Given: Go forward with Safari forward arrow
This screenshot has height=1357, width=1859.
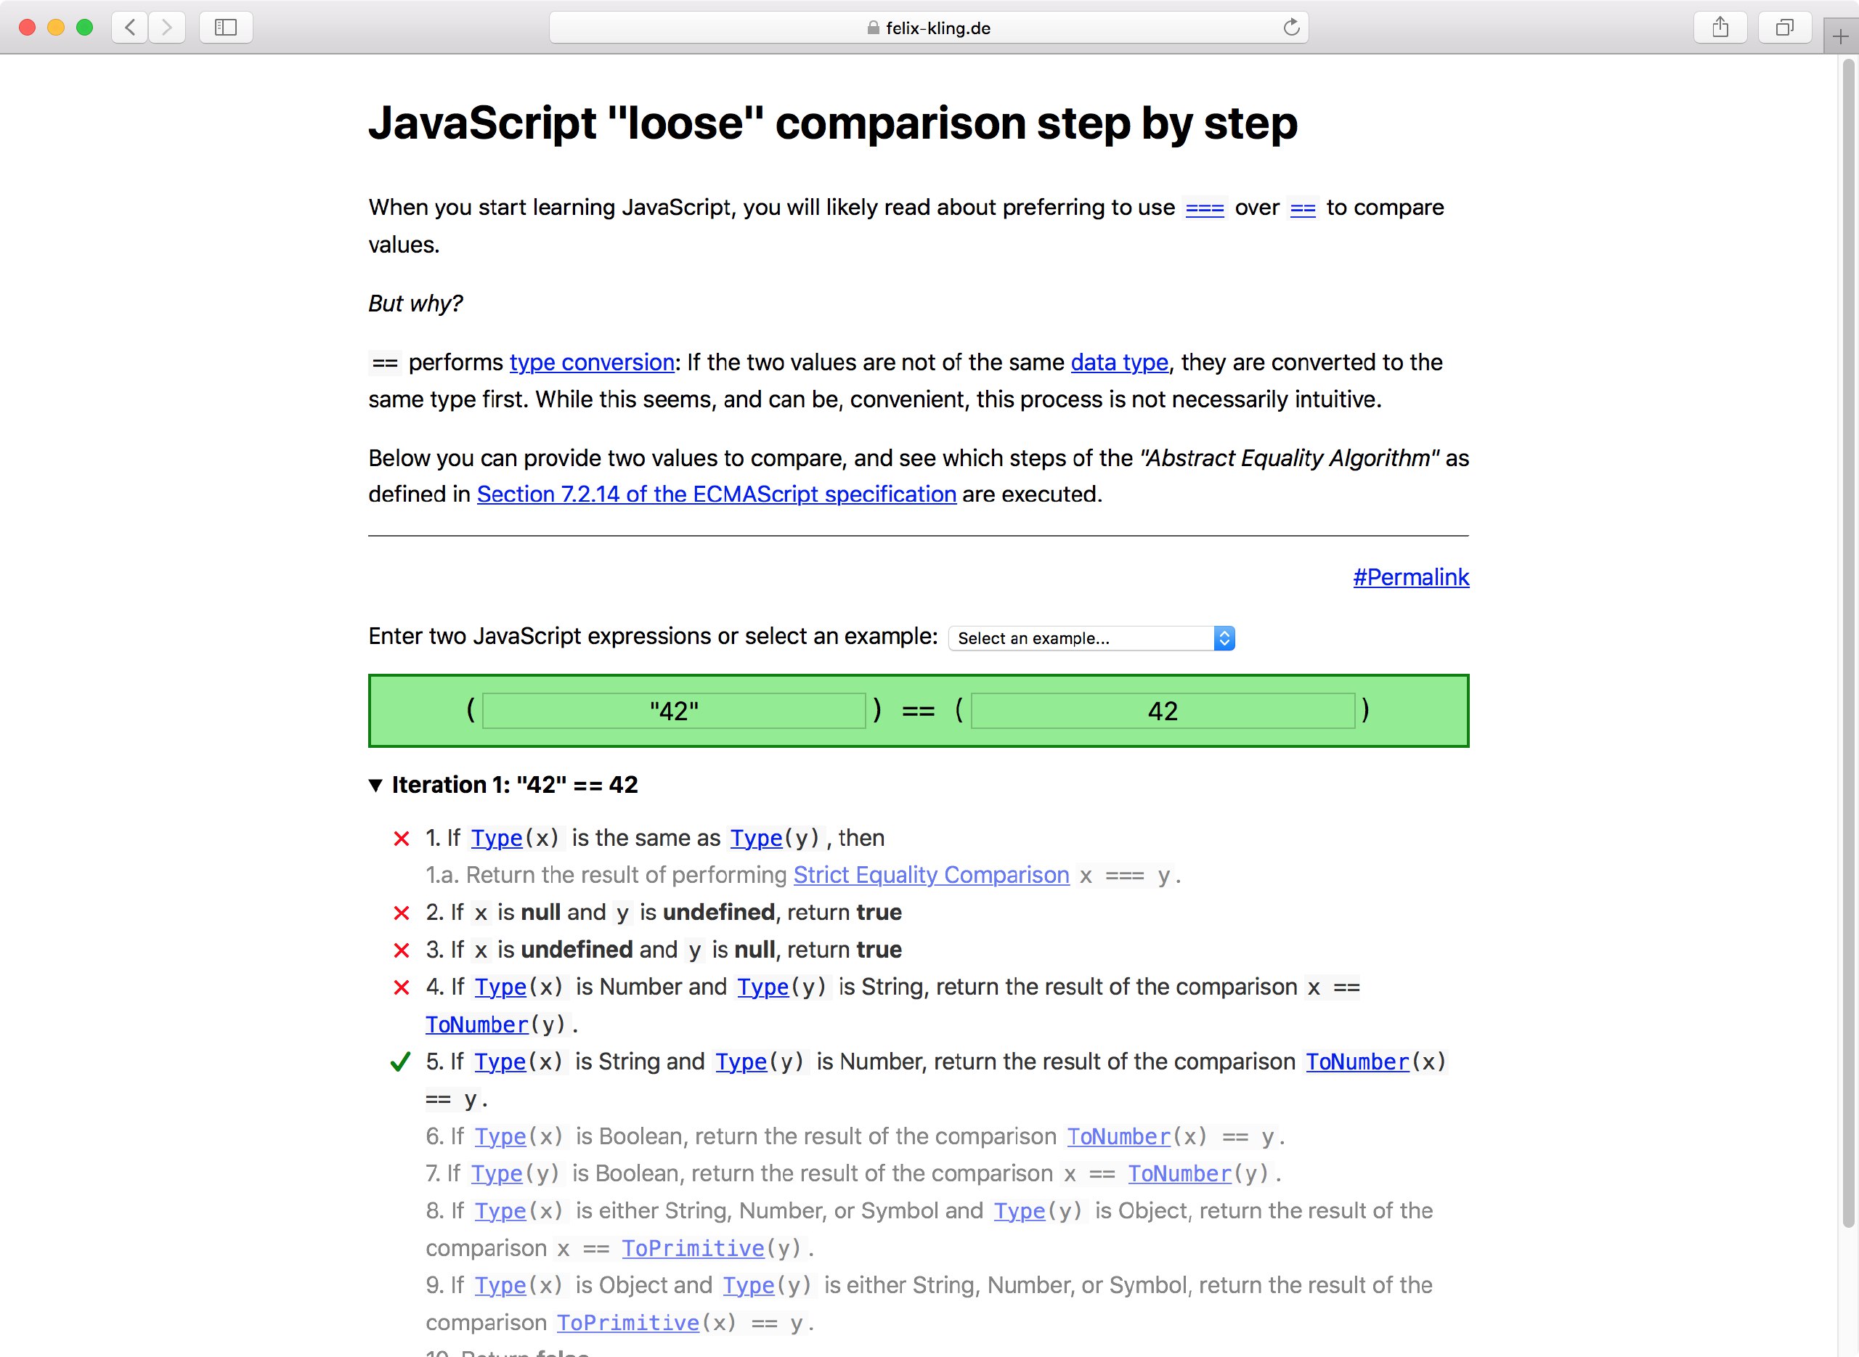Looking at the screenshot, I should click(x=167, y=27).
